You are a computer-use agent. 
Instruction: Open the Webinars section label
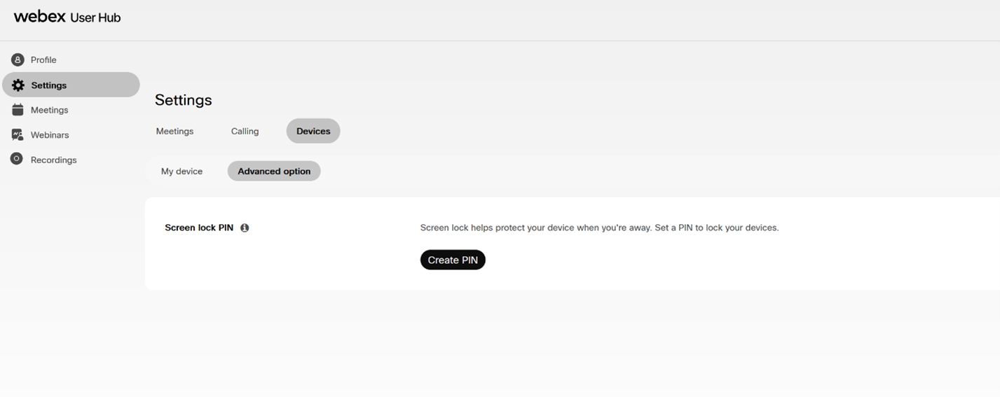coord(50,134)
